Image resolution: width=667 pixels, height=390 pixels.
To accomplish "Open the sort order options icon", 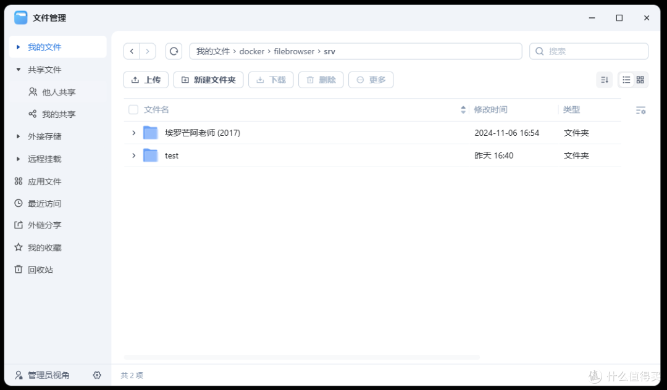I will (605, 80).
